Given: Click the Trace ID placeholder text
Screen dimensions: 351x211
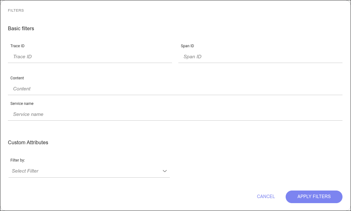Looking at the screenshot, I should point(22,57).
